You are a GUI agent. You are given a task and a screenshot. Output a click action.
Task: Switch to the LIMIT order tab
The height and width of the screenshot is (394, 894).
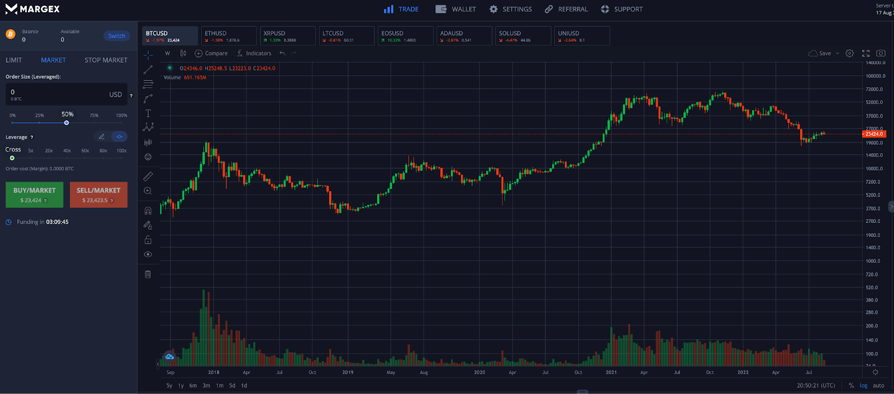(x=14, y=60)
